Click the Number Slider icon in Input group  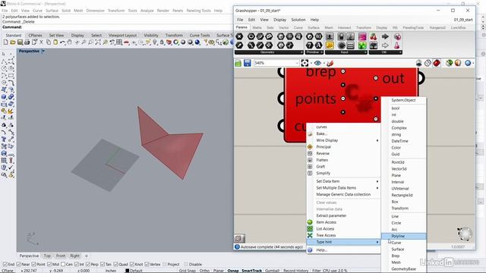point(330,36)
